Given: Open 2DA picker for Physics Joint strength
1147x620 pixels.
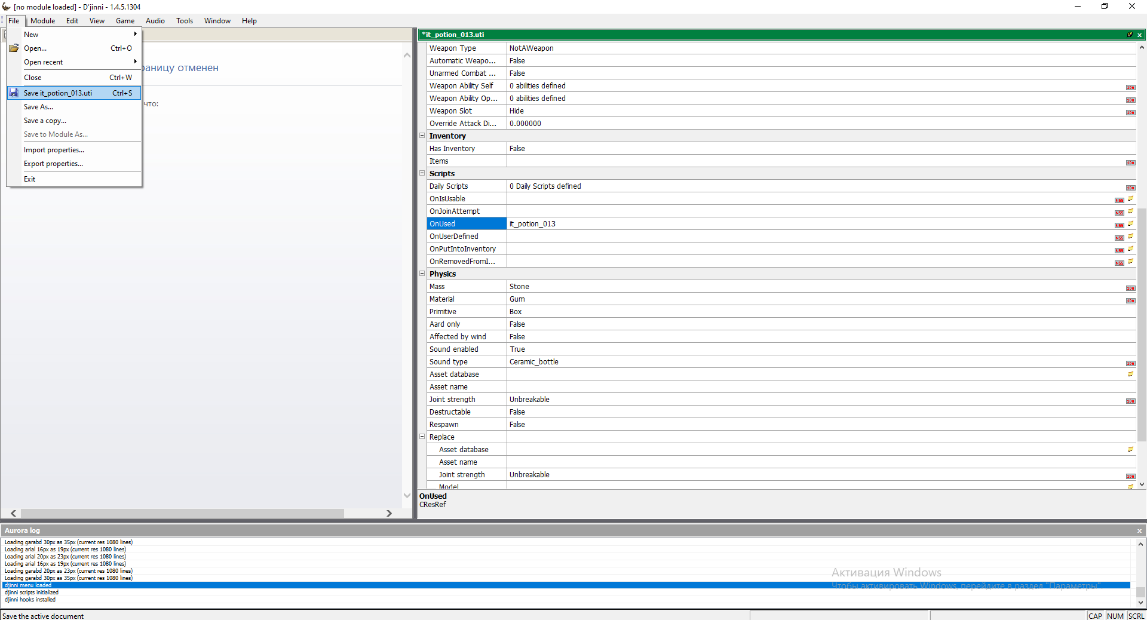Looking at the screenshot, I should point(1130,401).
